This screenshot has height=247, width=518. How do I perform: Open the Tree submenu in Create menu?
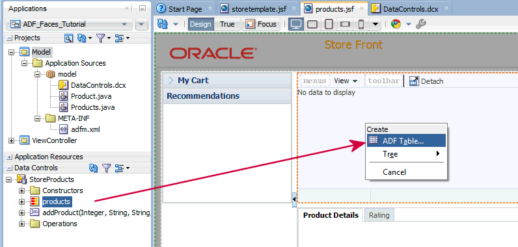pyautogui.click(x=406, y=153)
